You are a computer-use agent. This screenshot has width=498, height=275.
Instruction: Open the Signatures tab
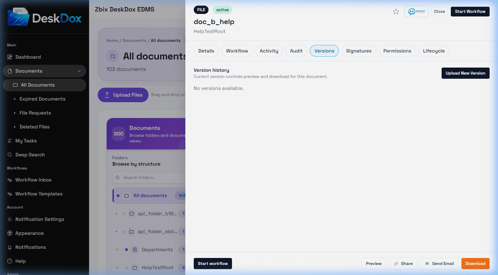[x=359, y=51]
